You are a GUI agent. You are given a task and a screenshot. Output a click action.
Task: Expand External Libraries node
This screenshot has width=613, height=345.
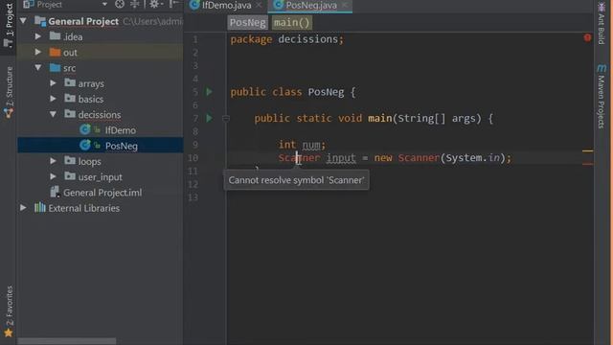pos(23,208)
